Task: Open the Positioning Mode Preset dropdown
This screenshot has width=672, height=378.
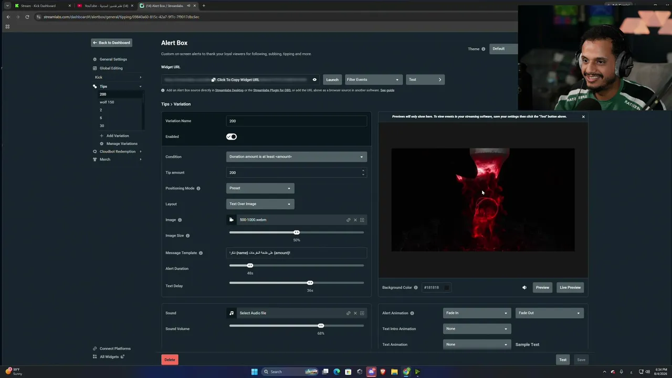Action: [x=260, y=188]
